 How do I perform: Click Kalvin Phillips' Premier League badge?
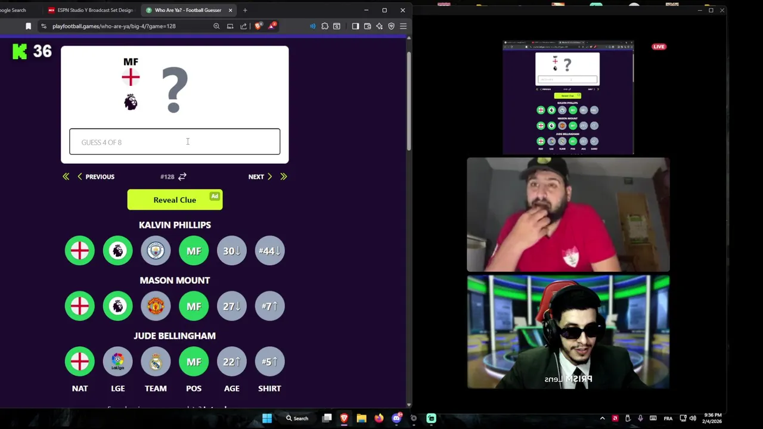[x=118, y=251]
